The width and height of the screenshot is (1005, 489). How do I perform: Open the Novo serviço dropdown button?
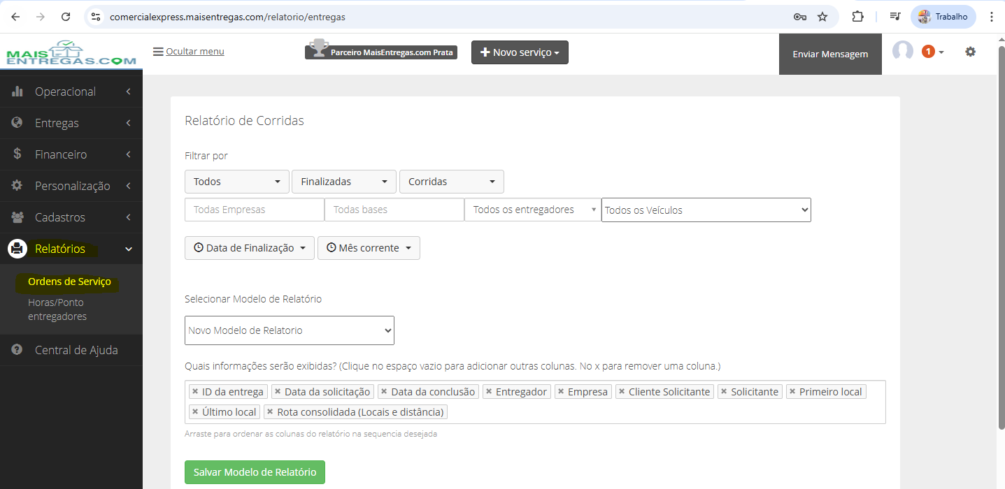pos(520,52)
